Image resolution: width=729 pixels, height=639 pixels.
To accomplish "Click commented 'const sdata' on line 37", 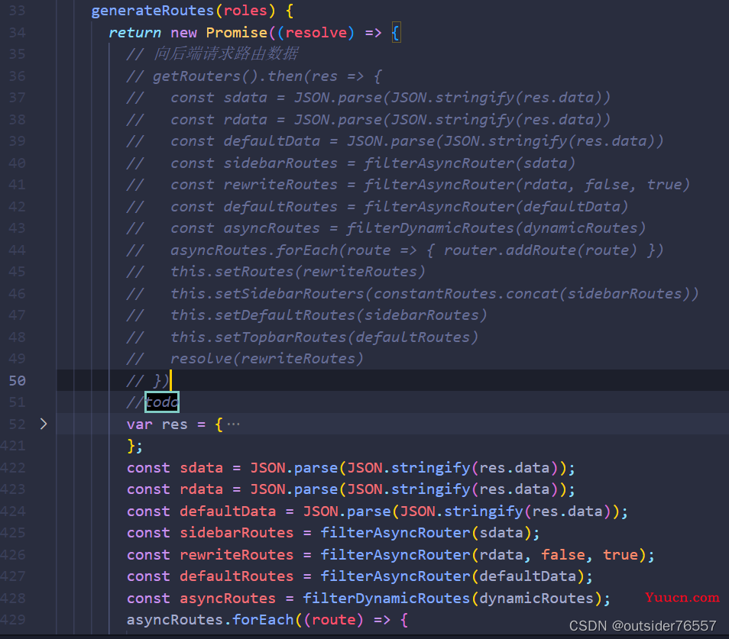I will (x=219, y=98).
